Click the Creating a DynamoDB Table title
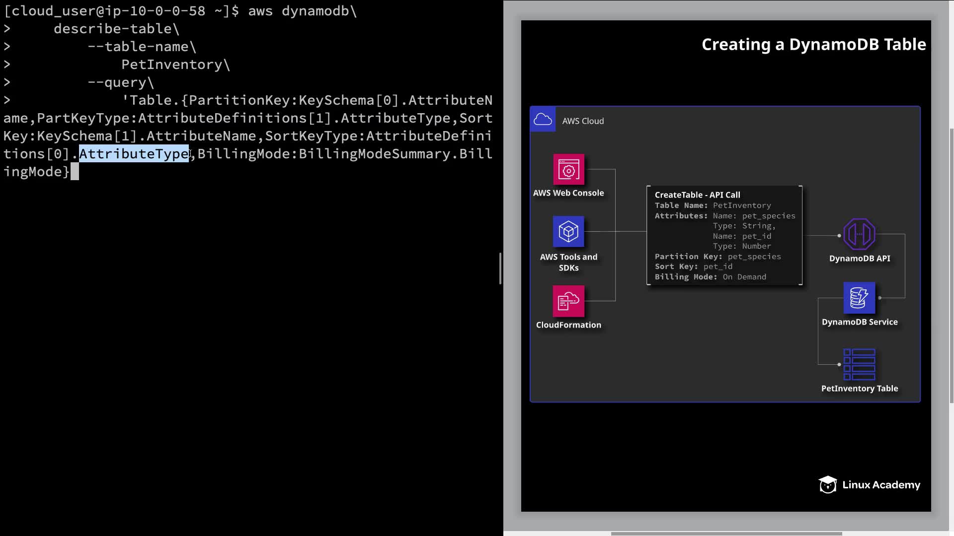 pyautogui.click(x=813, y=45)
